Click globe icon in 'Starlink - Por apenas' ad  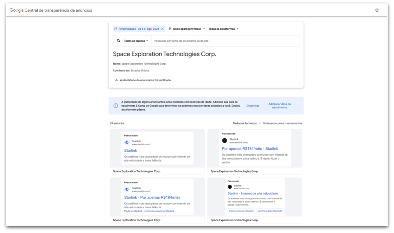click(127, 189)
